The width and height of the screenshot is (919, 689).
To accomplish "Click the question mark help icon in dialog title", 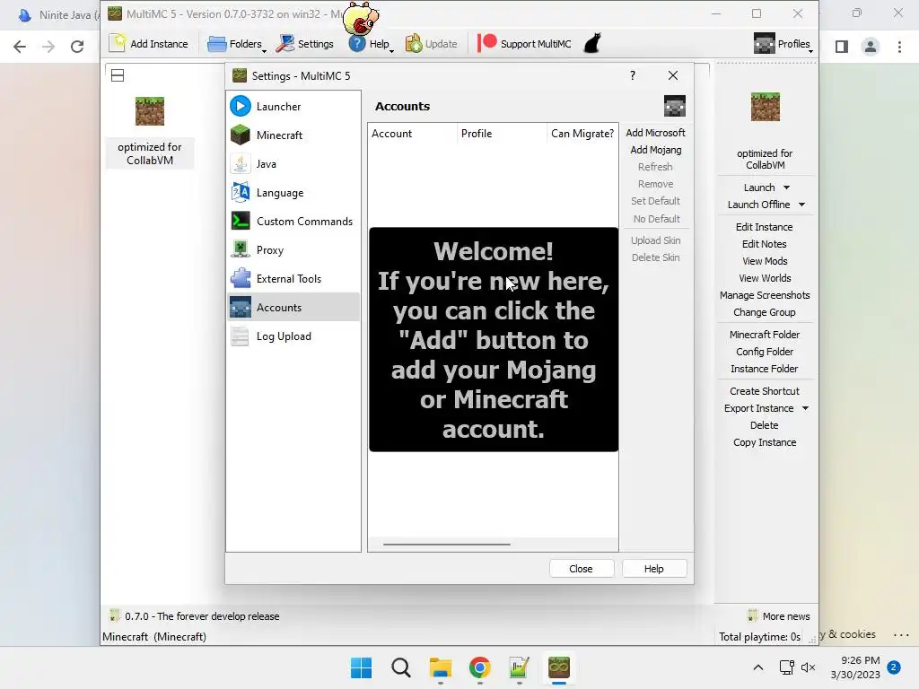I will click(633, 75).
